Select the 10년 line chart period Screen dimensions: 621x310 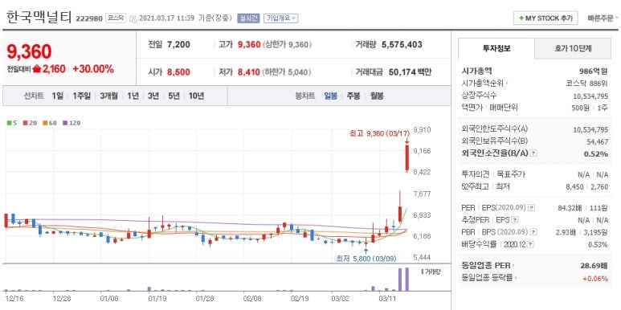[x=197, y=96]
